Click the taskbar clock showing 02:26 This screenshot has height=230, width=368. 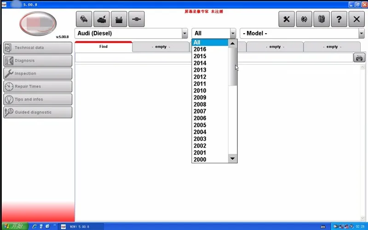click(x=360, y=227)
